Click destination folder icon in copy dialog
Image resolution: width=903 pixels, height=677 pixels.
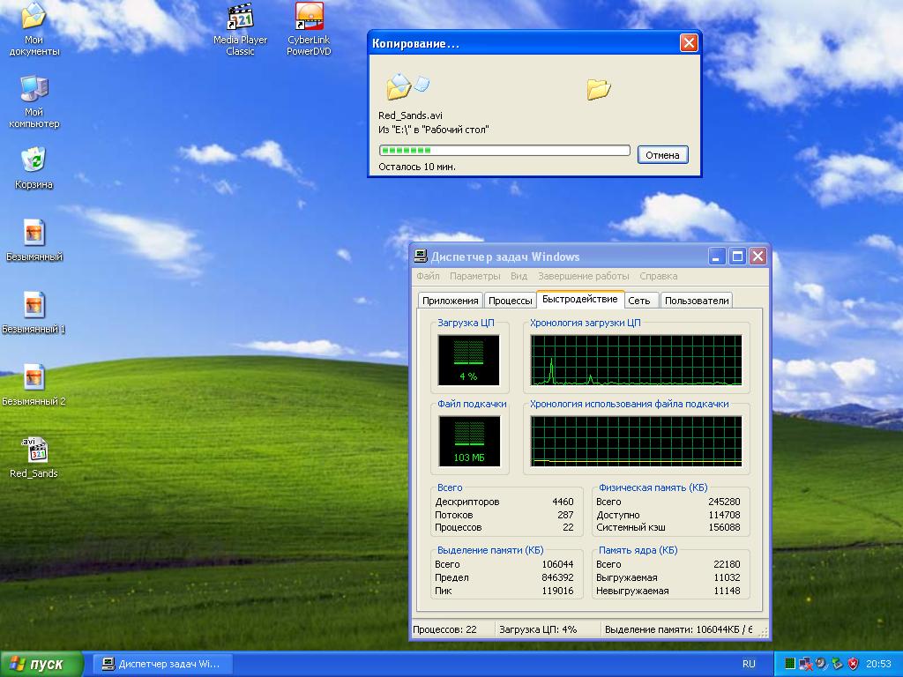599,89
